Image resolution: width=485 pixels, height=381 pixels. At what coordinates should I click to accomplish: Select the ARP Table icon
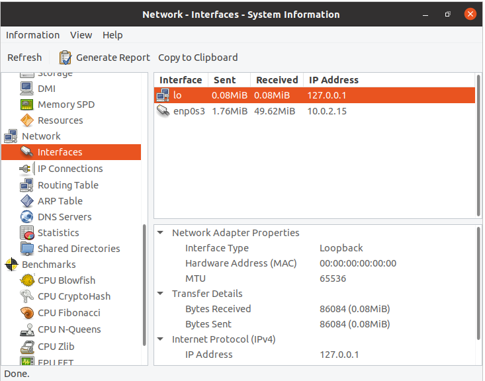pos(26,201)
